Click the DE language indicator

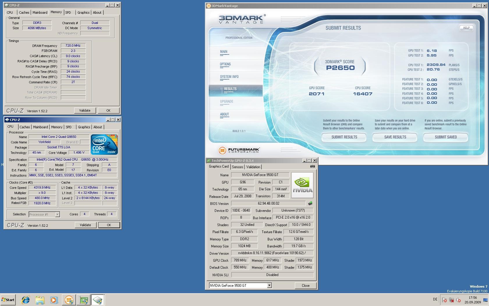[x=435, y=299]
